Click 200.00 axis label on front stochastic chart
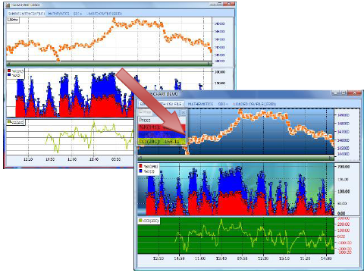This screenshot has height=273, width=364. [x=344, y=167]
